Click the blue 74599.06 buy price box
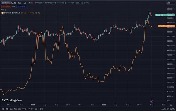The width and height of the screenshot is (176, 111). (21, 6)
